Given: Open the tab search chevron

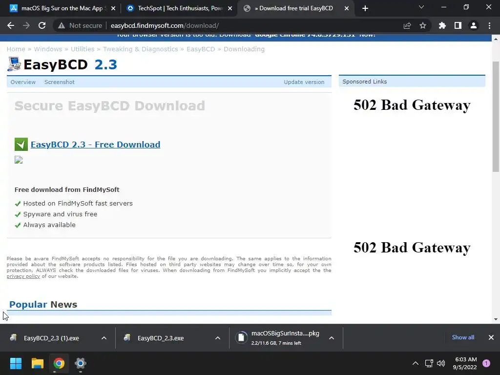Looking at the screenshot, I should [421, 7].
